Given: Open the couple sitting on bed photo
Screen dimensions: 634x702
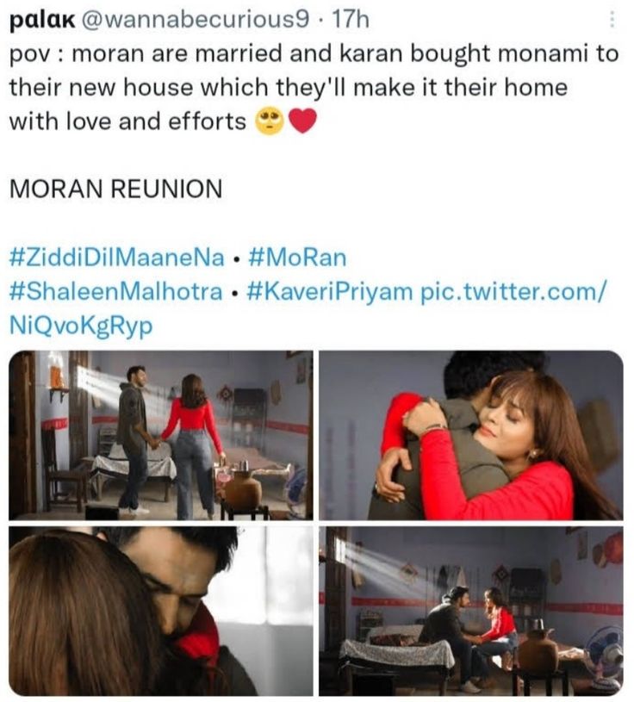Looking at the screenshot, I should (471, 611).
